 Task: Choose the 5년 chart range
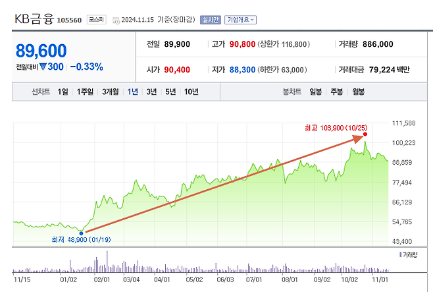click(170, 92)
